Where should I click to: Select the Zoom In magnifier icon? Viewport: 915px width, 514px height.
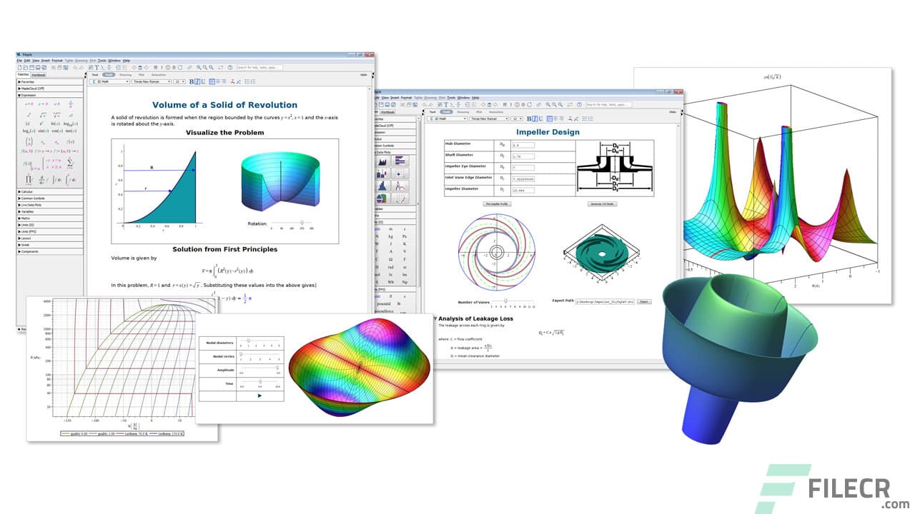tap(198, 67)
